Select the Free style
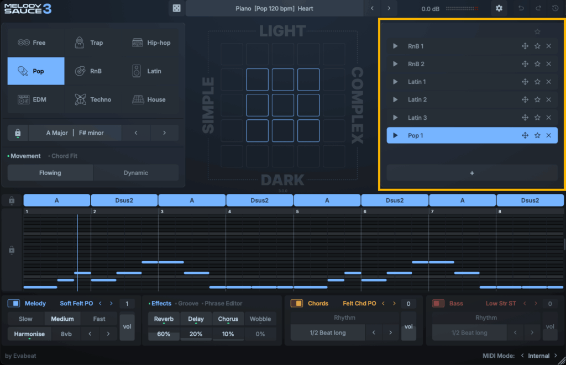 [x=36, y=43]
